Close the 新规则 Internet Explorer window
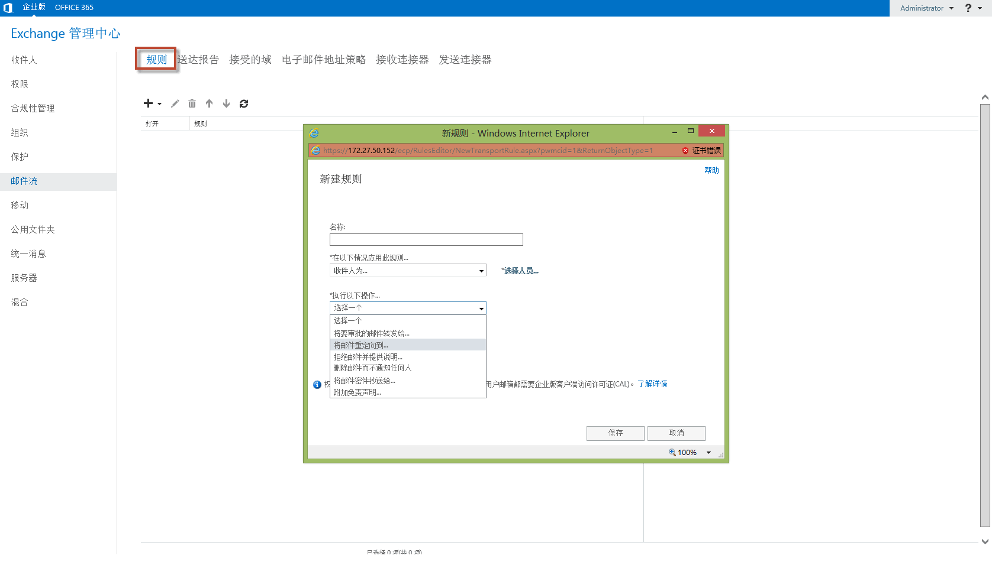This screenshot has height=562, width=992. (712, 131)
